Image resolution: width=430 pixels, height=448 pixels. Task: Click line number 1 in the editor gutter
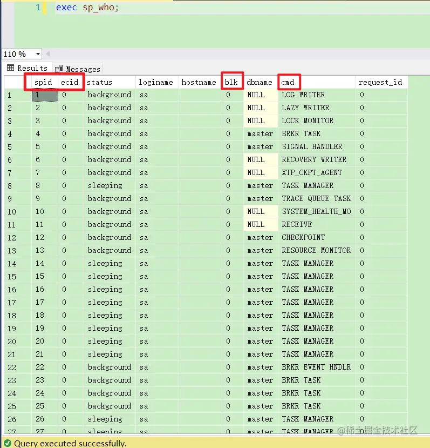point(38,8)
